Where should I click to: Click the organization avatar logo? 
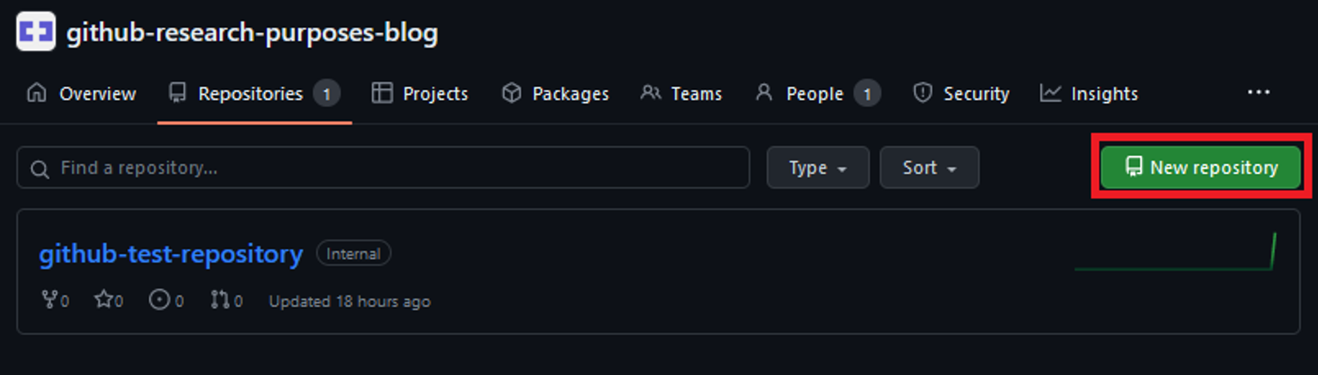36,32
